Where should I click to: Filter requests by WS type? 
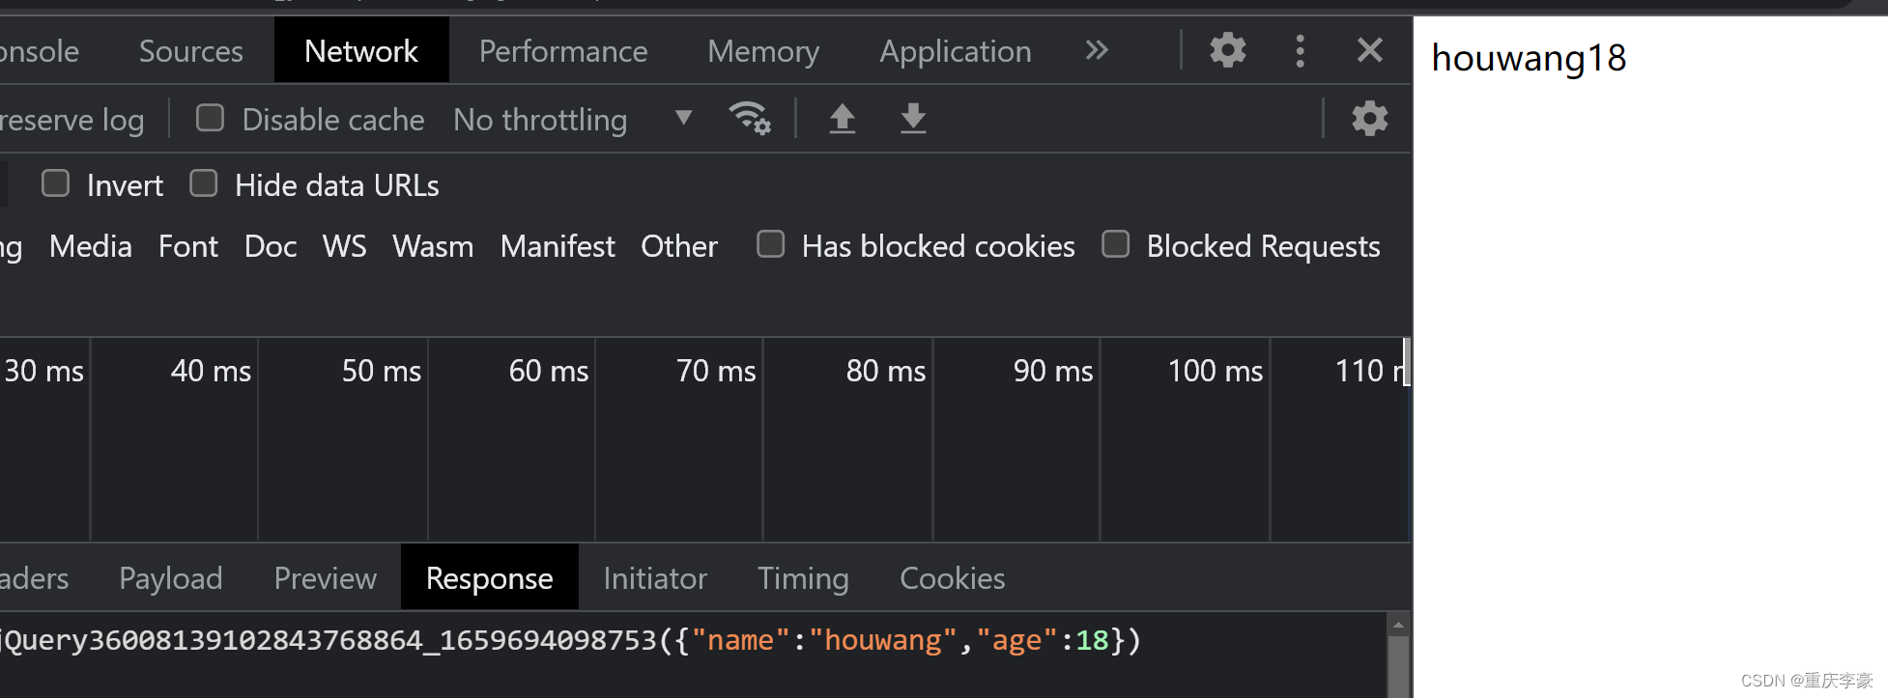point(345,247)
